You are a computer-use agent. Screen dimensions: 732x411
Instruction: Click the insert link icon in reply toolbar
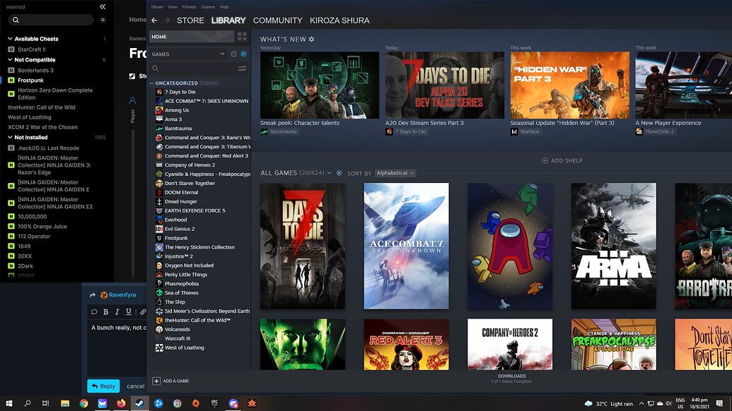(x=141, y=311)
